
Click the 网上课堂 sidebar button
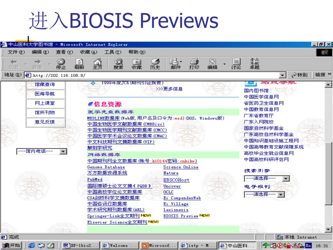[45, 103]
